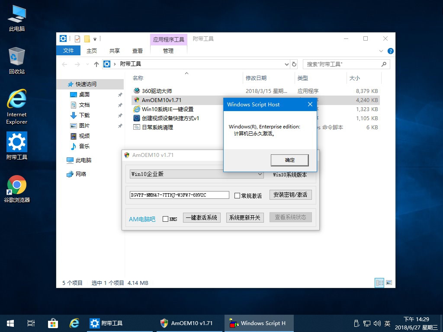Toggle the 常规激活 checkbox

(238, 196)
